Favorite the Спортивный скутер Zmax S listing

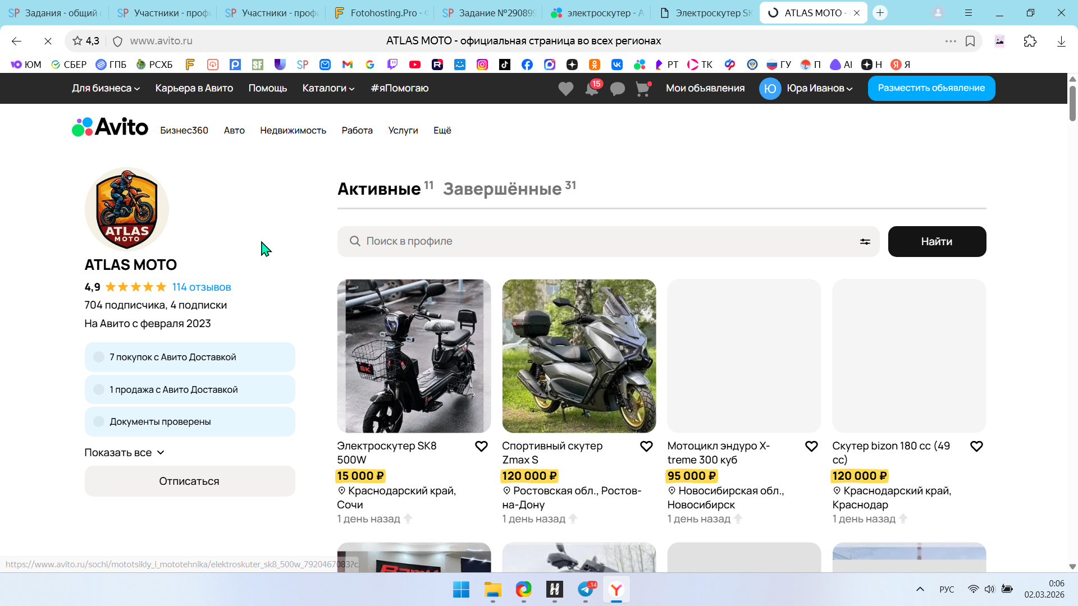click(x=646, y=447)
